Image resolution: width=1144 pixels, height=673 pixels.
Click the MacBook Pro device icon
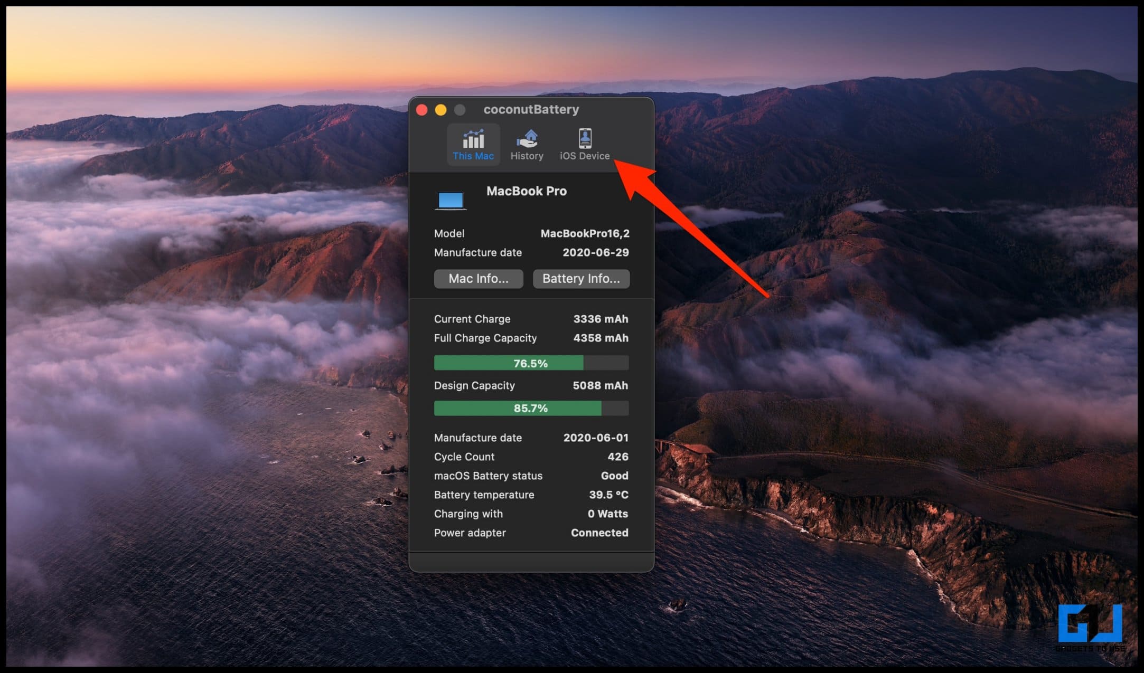pos(450,198)
